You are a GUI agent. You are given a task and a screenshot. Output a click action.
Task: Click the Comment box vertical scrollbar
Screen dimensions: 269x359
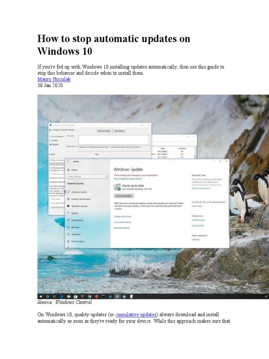click(149, 140)
